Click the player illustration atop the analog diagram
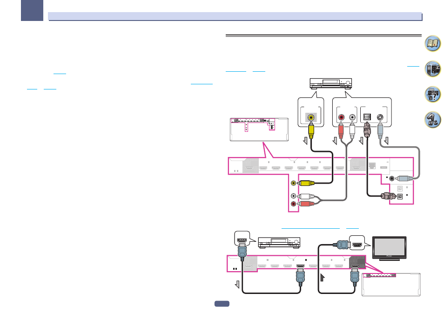The height and width of the screenshot is (314, 444). click(x=331, y=84)
